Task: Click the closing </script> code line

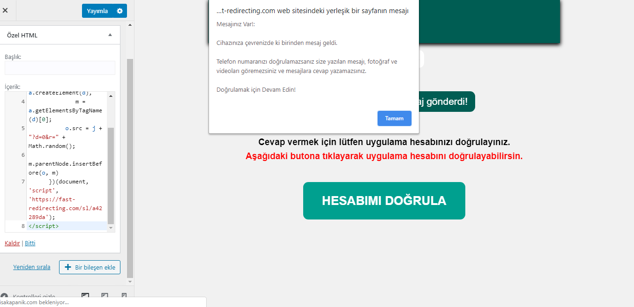Action: (x=44, y=226)
